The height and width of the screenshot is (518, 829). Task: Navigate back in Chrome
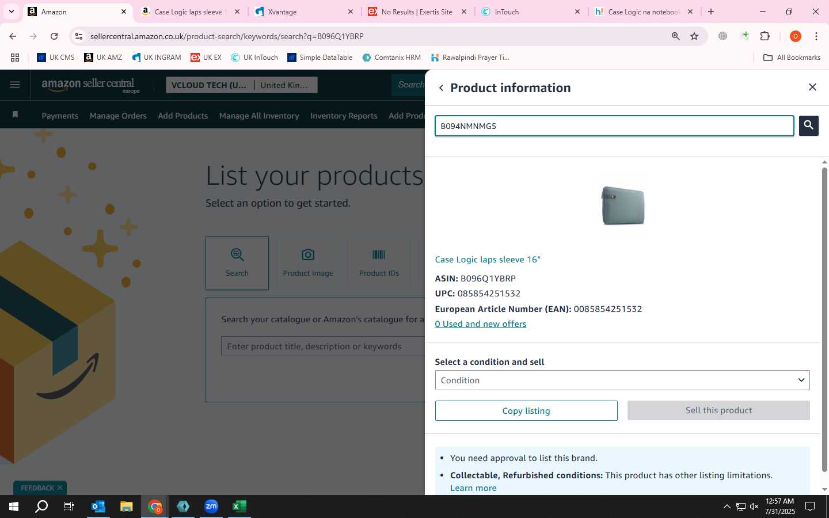tap(13, 36)
